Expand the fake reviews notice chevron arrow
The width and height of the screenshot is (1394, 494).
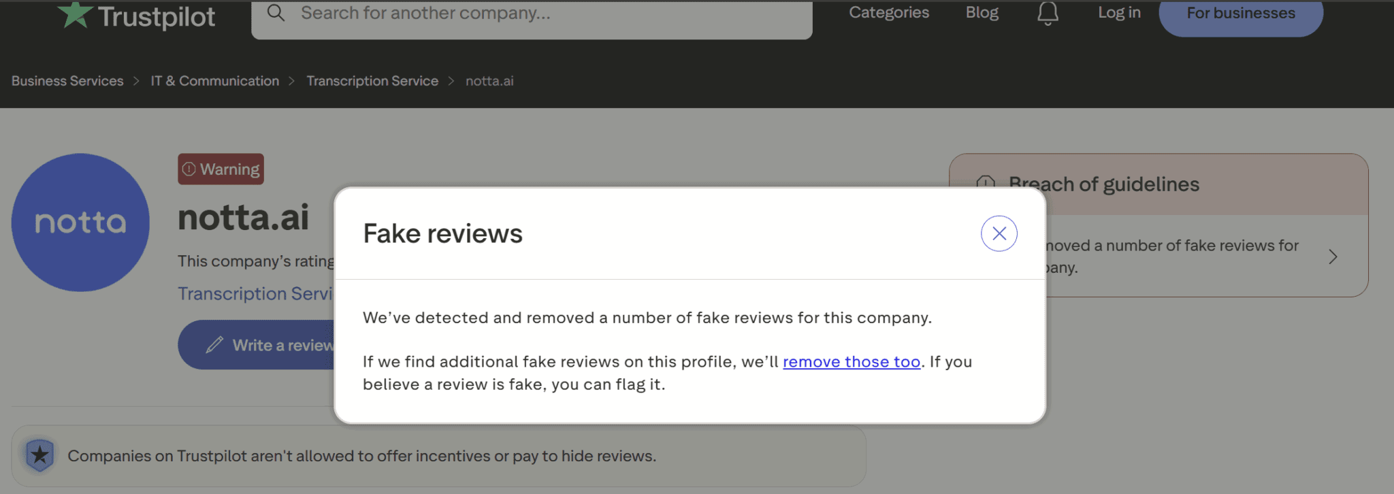point(1333,257)
